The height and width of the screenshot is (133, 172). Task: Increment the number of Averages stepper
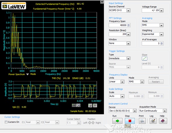pos(162,43)
